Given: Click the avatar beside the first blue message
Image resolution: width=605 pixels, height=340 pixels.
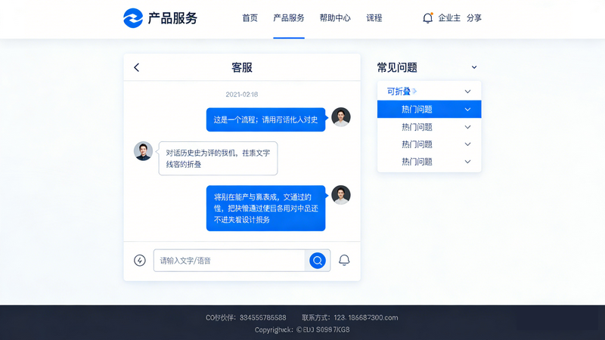Looking at the screenshot, I should (x=341, y=117).
